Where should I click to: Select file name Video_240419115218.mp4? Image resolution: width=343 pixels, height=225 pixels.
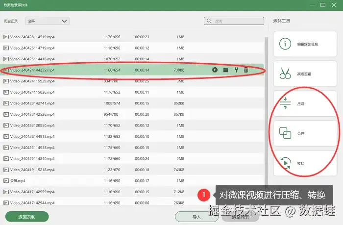32,170
